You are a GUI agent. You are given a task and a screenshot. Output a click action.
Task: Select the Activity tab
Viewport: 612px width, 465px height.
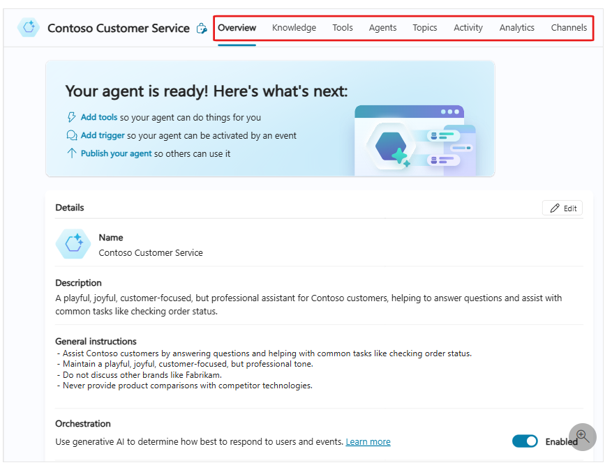pyautogui.click(x=468, y=28)
